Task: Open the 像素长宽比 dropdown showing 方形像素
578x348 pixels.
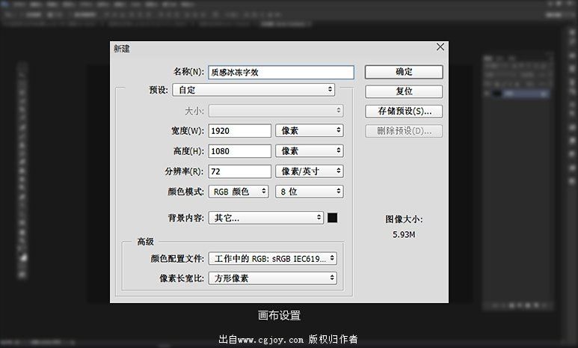Action: point(273,278)
